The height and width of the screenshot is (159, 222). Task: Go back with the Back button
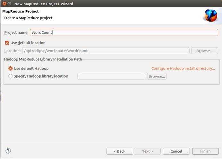[120, 151]
